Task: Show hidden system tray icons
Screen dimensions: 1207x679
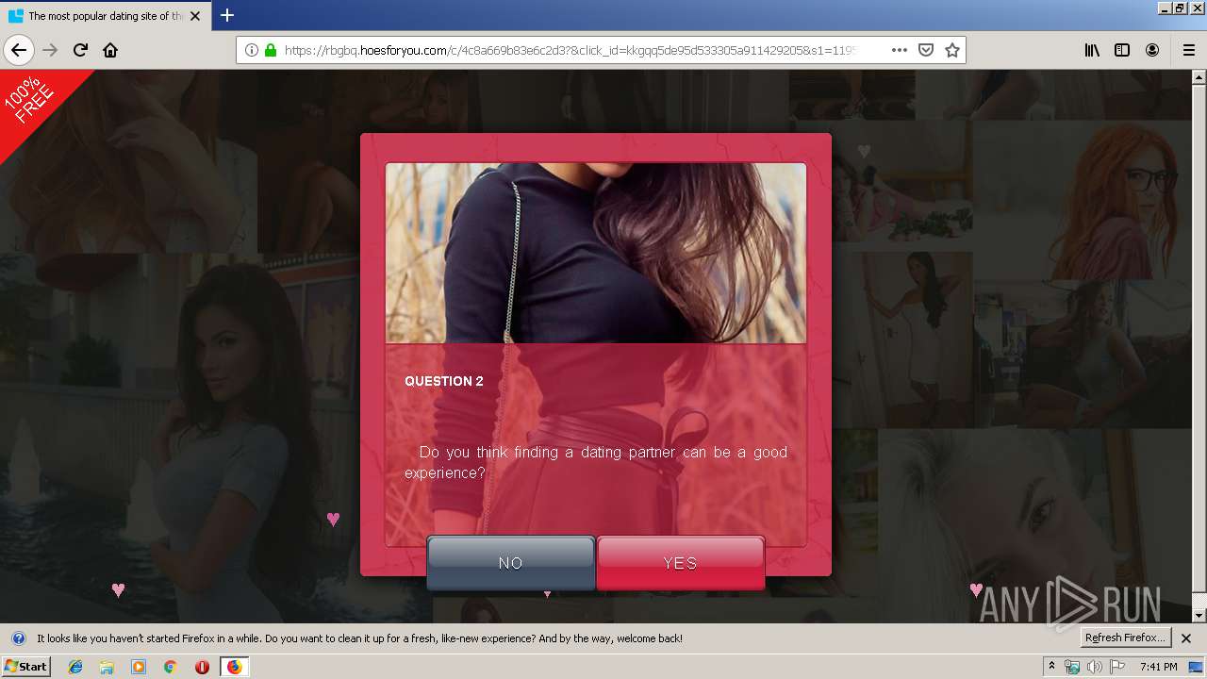Action: coord(1052,667)
